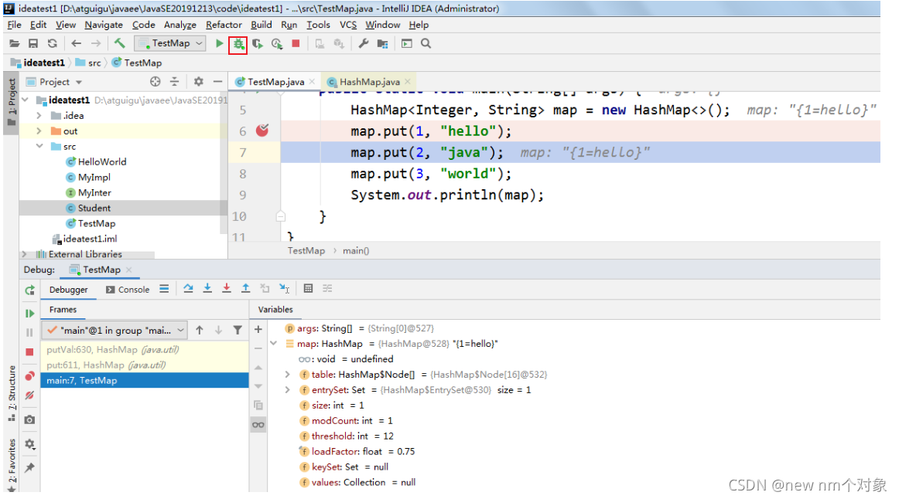Click Step Into debugger icon
Viewport: 899px width, 499px height.
(207, 288)
